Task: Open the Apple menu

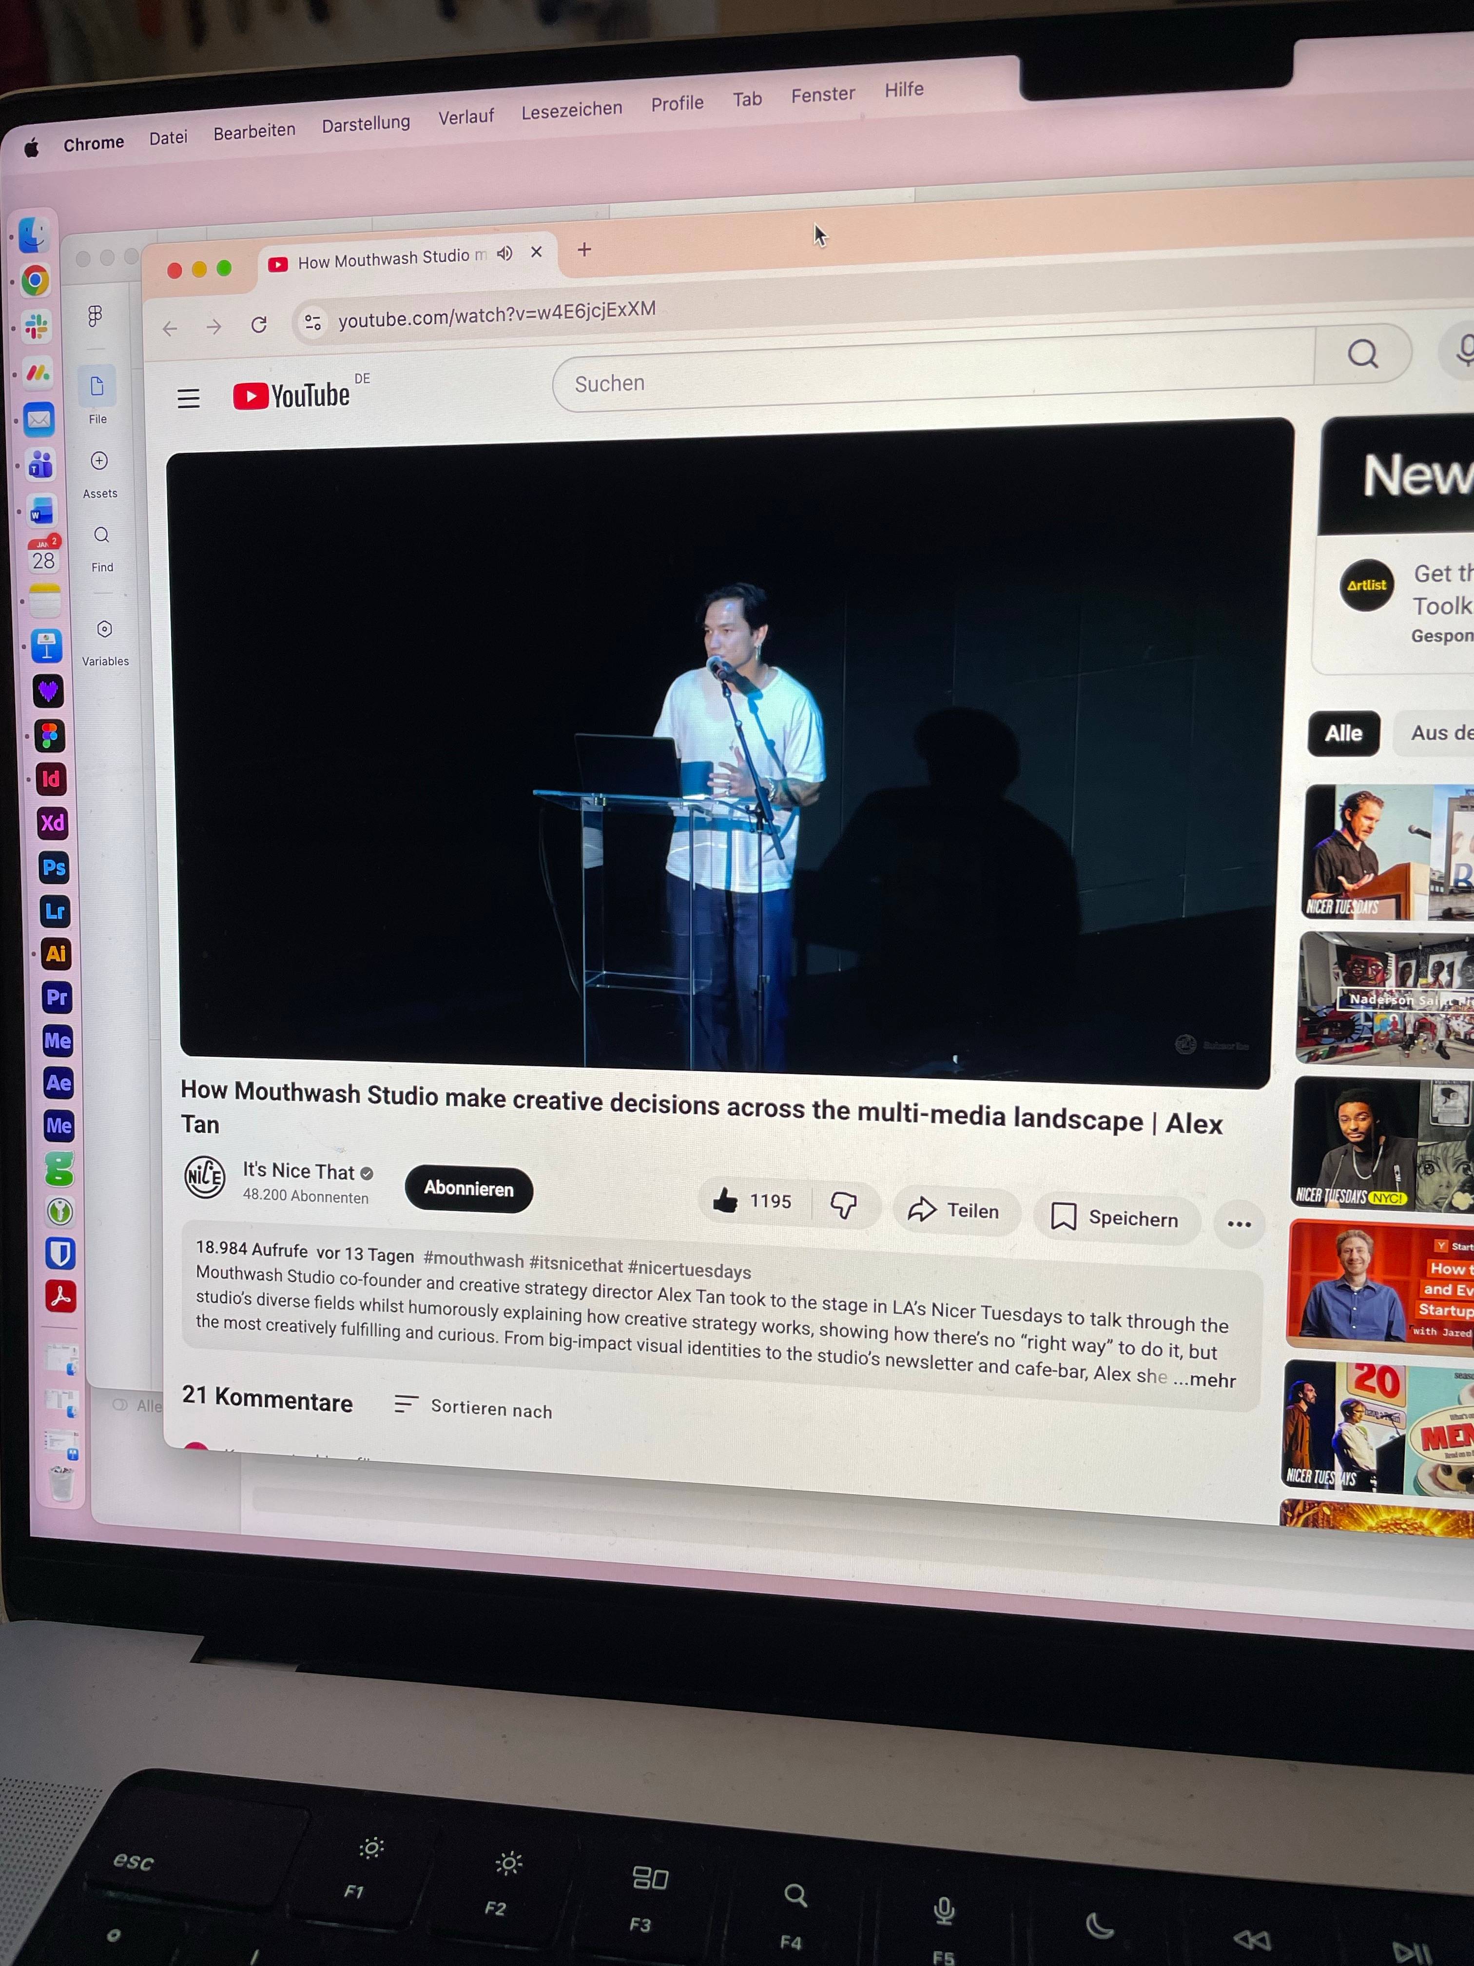Action: (x=31, y=148)
